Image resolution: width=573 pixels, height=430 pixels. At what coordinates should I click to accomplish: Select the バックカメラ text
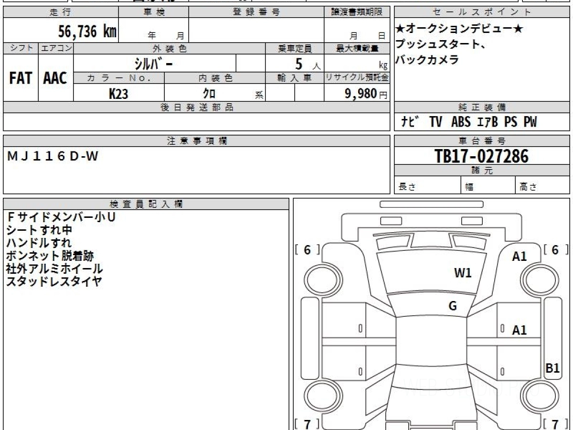coord(427,60)
